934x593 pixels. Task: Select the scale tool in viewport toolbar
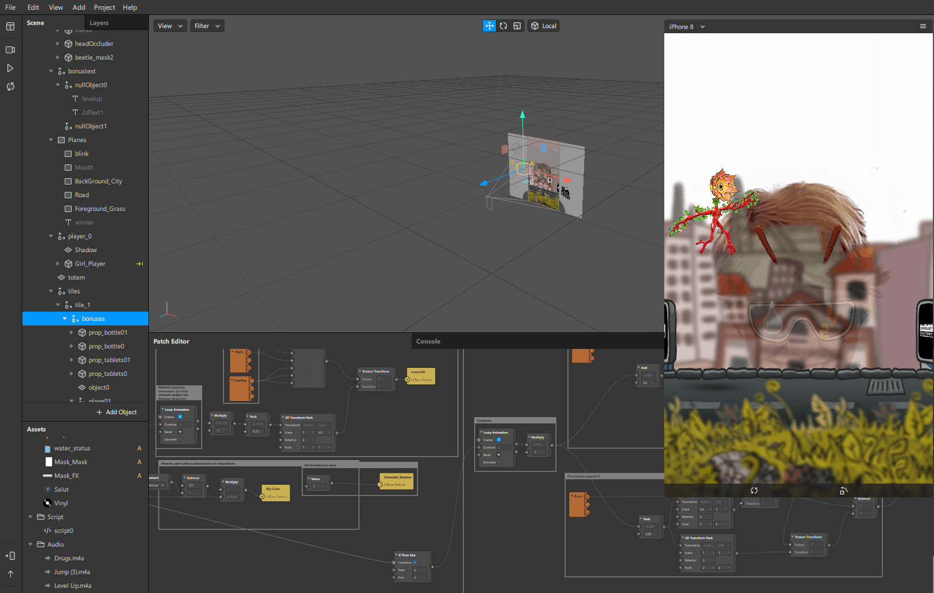[517, 26]
